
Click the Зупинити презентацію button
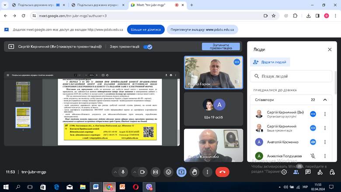coord(221,46)
